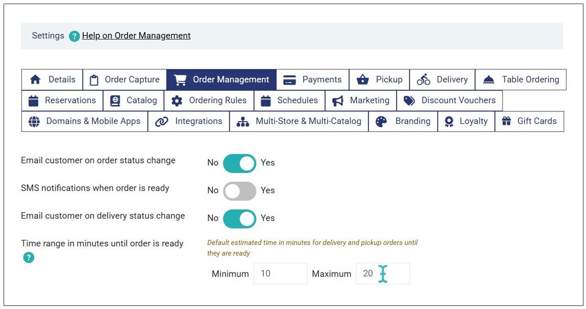Go to the Multi-Store & Multi-Catalog tab
The height and width of the screenshot is (309, 586).
[299, 121]
